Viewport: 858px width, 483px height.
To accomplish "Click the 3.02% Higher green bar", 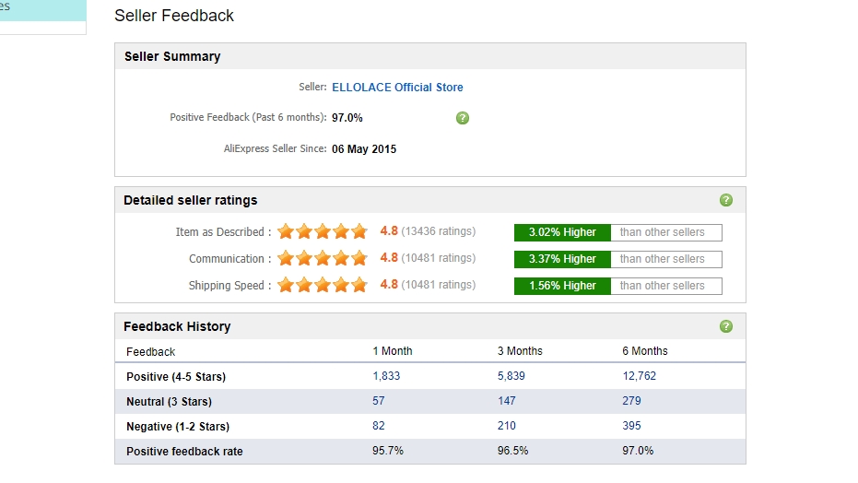I will coord(562,232).
